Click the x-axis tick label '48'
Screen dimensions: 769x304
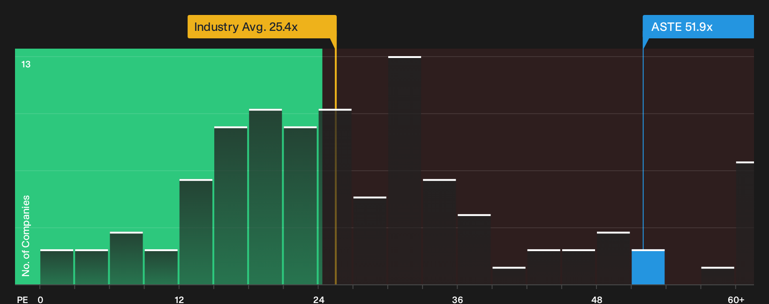pos(596,300)
